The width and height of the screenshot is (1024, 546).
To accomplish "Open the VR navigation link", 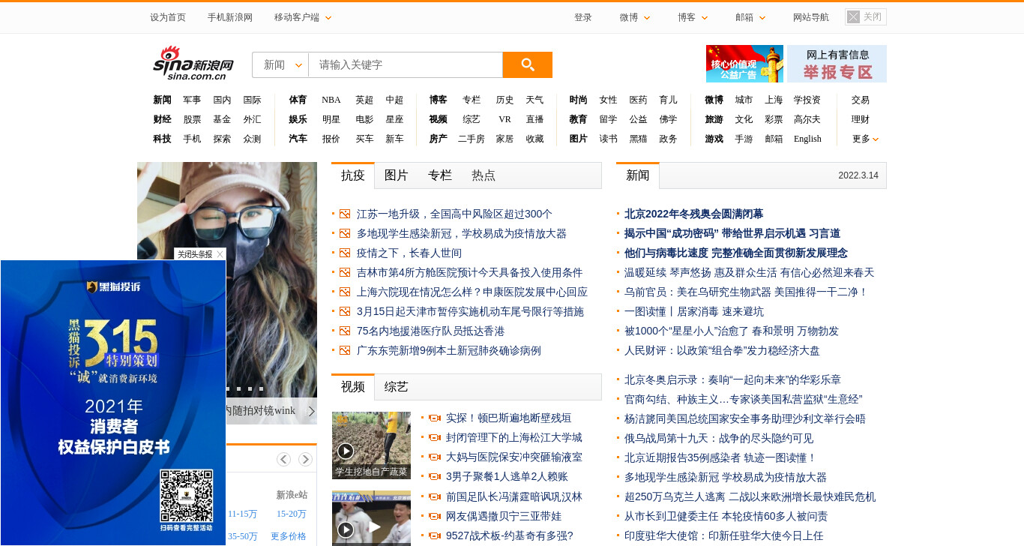I will tap(505, 119).
